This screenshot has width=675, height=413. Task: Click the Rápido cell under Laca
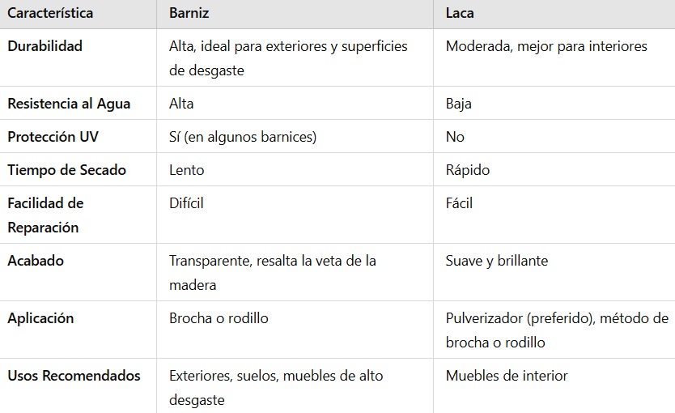468,170
